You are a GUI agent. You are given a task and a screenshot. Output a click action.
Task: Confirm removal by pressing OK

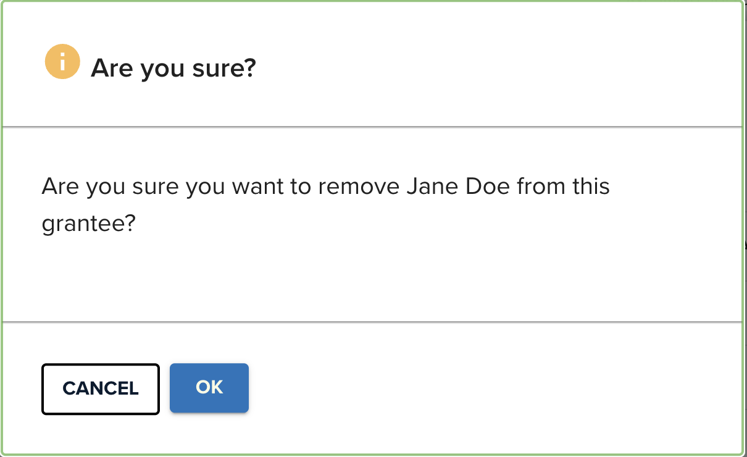[x=209, y=387]
